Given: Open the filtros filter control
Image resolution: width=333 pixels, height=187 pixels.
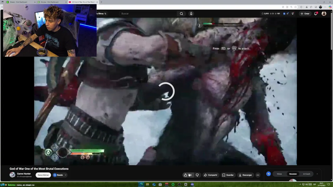Looking at the screenshot, I should [x=101, y=14].
